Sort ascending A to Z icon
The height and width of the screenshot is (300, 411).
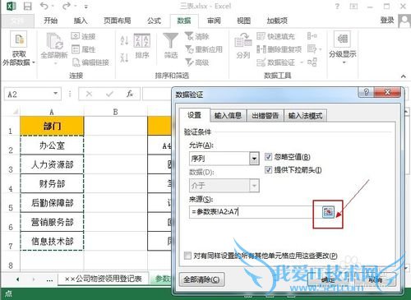pos(124,40)
